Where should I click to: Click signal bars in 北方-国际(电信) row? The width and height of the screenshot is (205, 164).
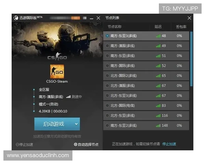click(158, 106)
